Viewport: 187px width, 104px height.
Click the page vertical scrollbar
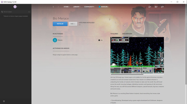186,44
